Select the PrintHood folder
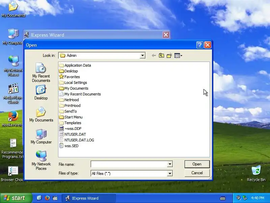 click(70, 106)
